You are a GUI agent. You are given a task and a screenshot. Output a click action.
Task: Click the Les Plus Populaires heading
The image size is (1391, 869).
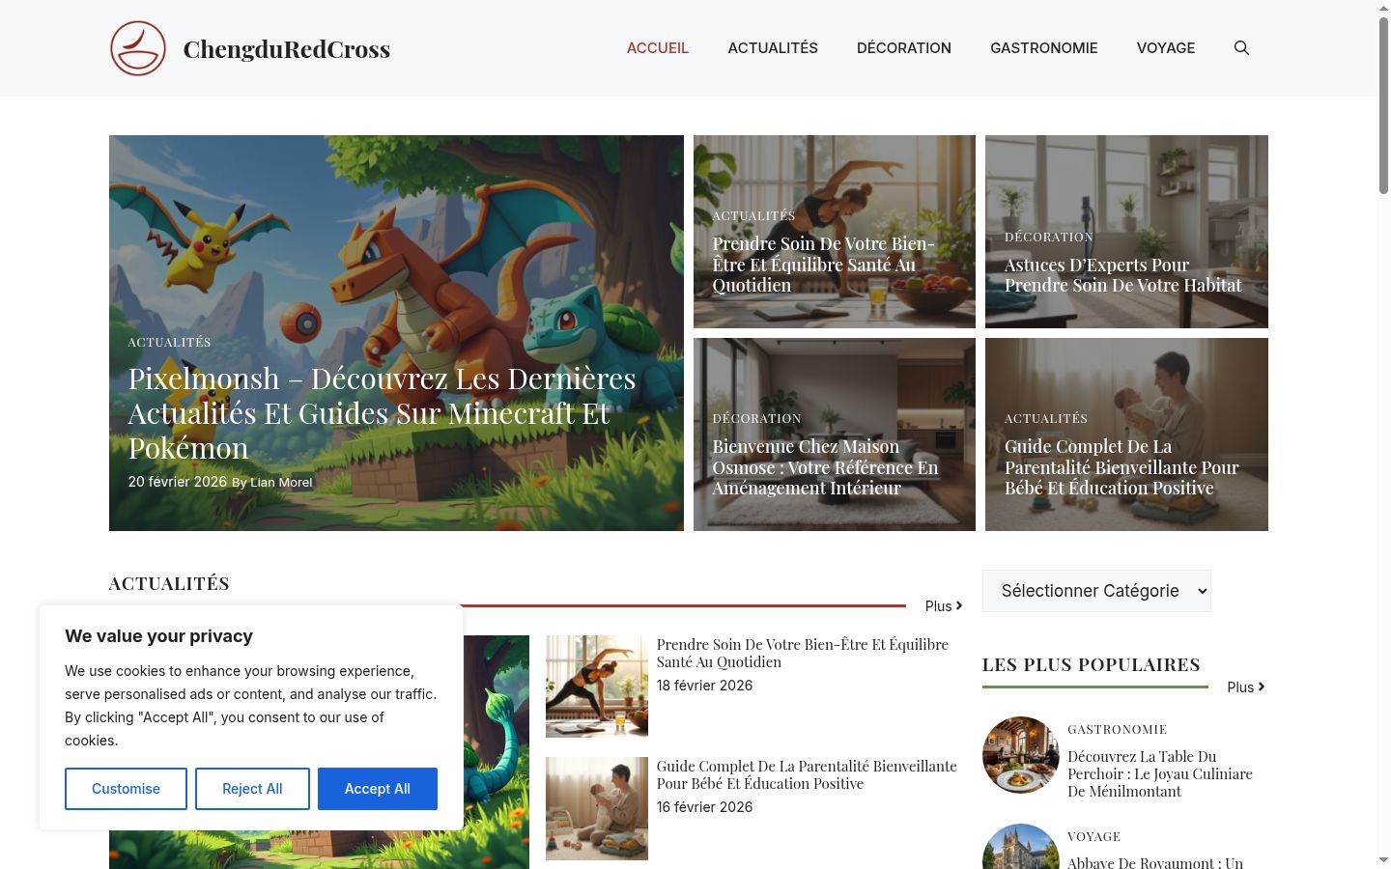[1092, 664]
